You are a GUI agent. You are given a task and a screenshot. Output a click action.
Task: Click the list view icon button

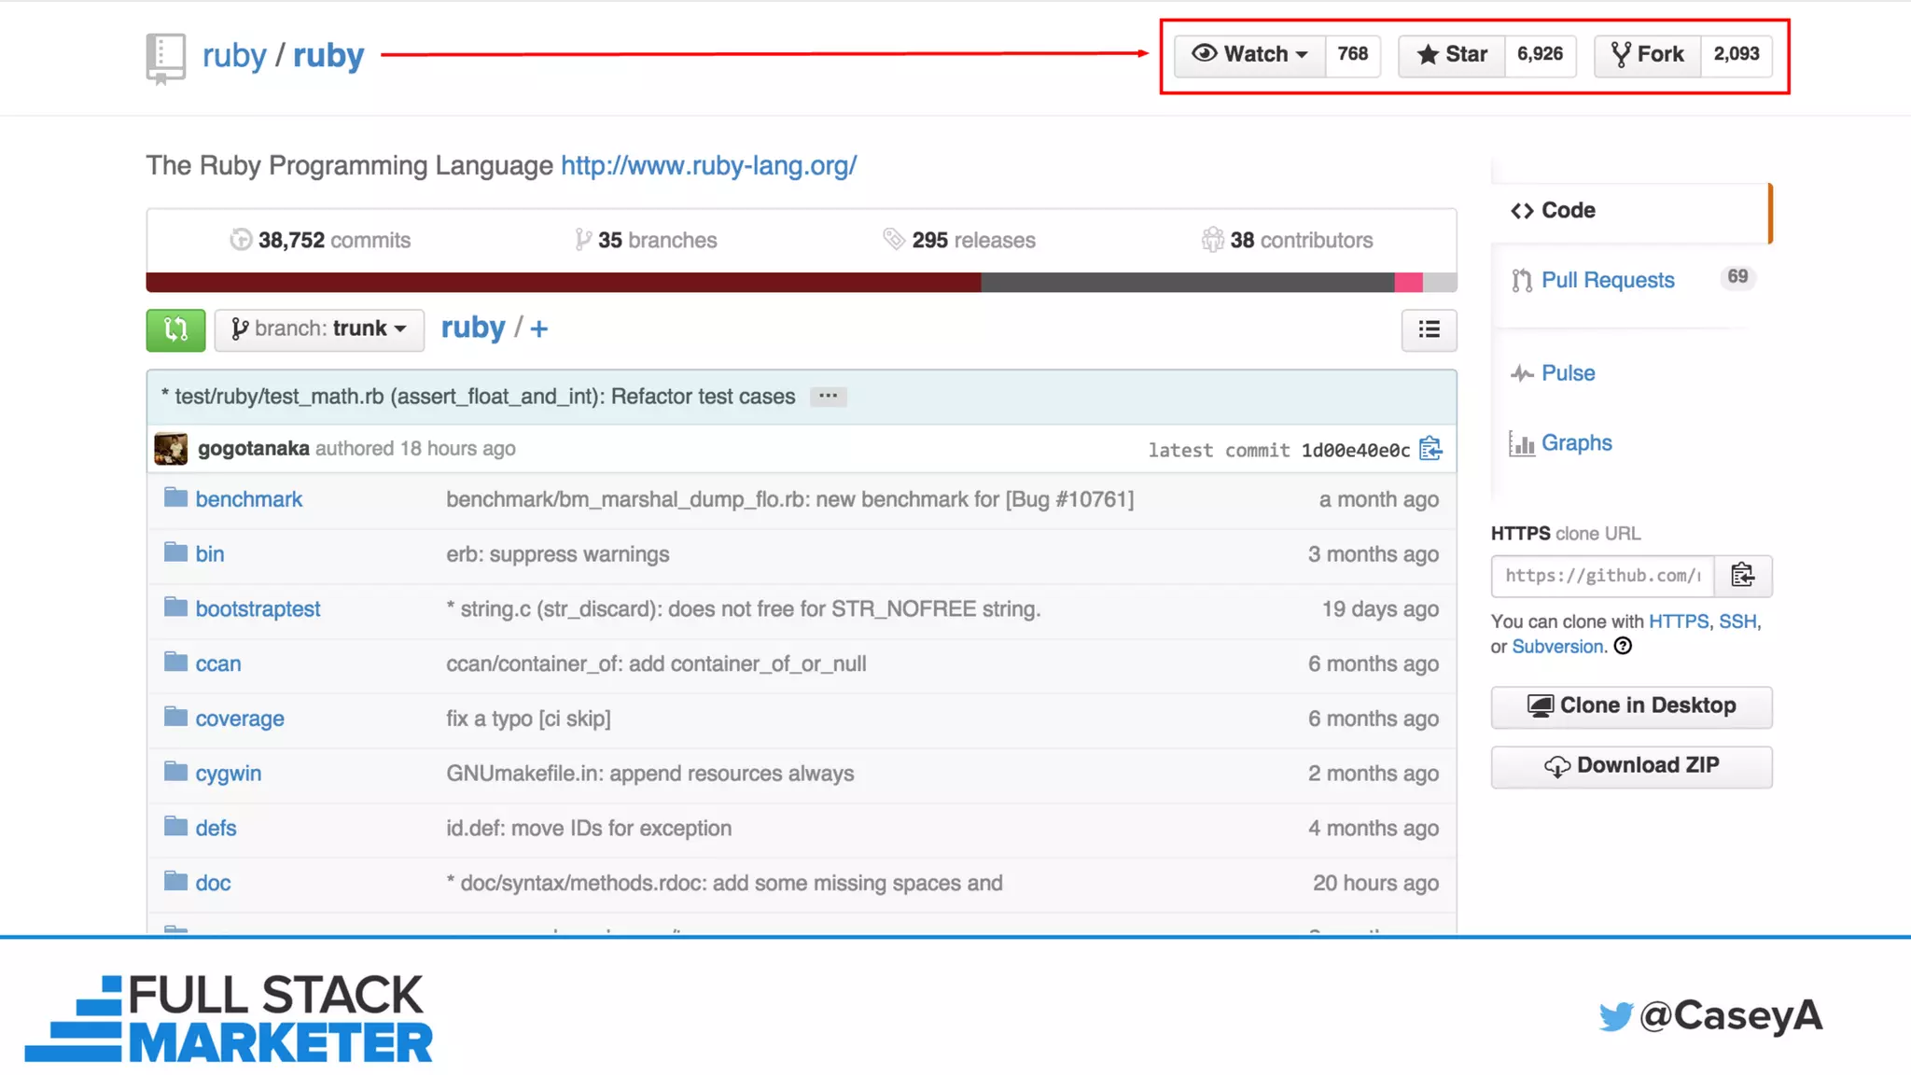[1429, 329]
